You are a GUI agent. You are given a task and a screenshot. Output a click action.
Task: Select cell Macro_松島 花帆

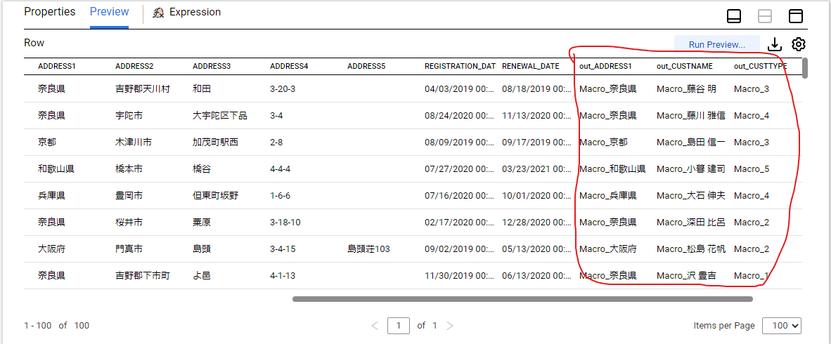pyautogui.click(x=691, y=249)
